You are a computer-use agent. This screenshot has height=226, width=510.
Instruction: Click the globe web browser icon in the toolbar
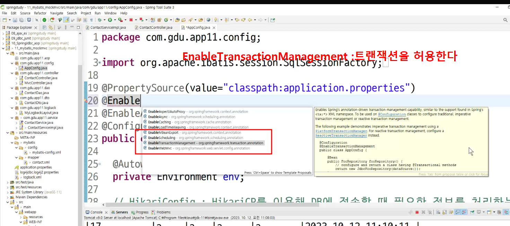[208, 20]
